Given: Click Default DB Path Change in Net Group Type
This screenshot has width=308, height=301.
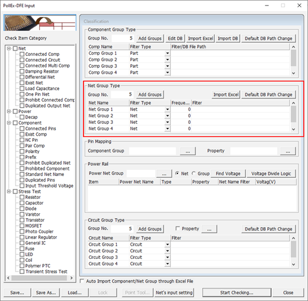Looking at the screenshot, I should [x=268, y=94].
